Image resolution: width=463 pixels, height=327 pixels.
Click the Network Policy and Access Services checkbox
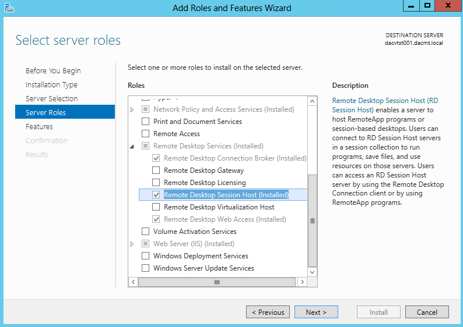coord(145,109)
